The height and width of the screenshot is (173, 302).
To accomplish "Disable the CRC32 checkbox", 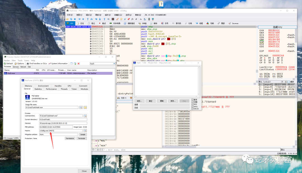I will coord(192,109).
